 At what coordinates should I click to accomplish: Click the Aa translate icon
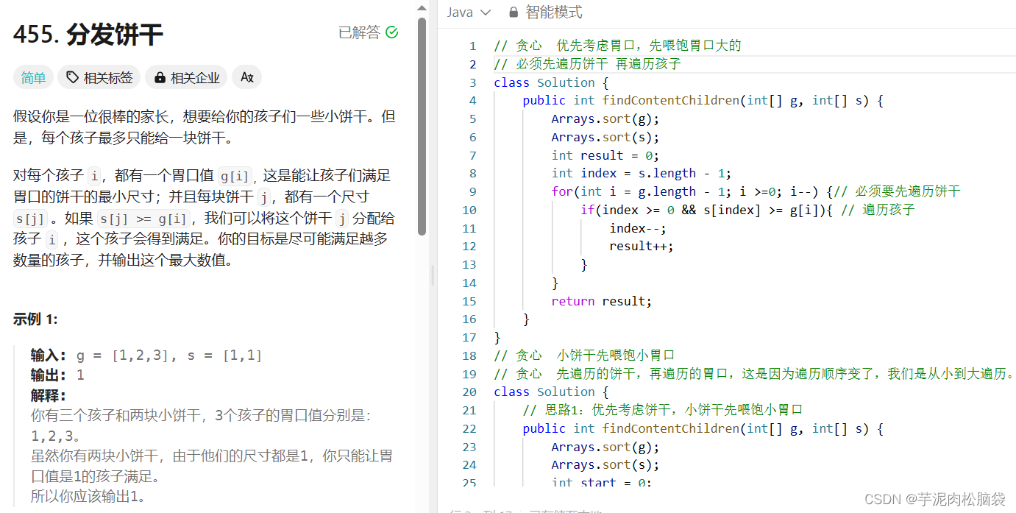pyautogui.click(x=246, y=77)
